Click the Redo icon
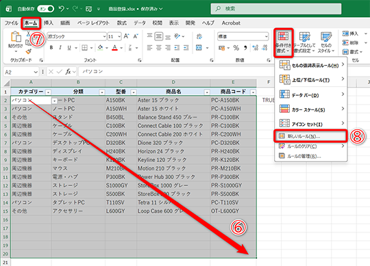Image resolution: width=370 pixels, height=266 pixels. (75, 9)
